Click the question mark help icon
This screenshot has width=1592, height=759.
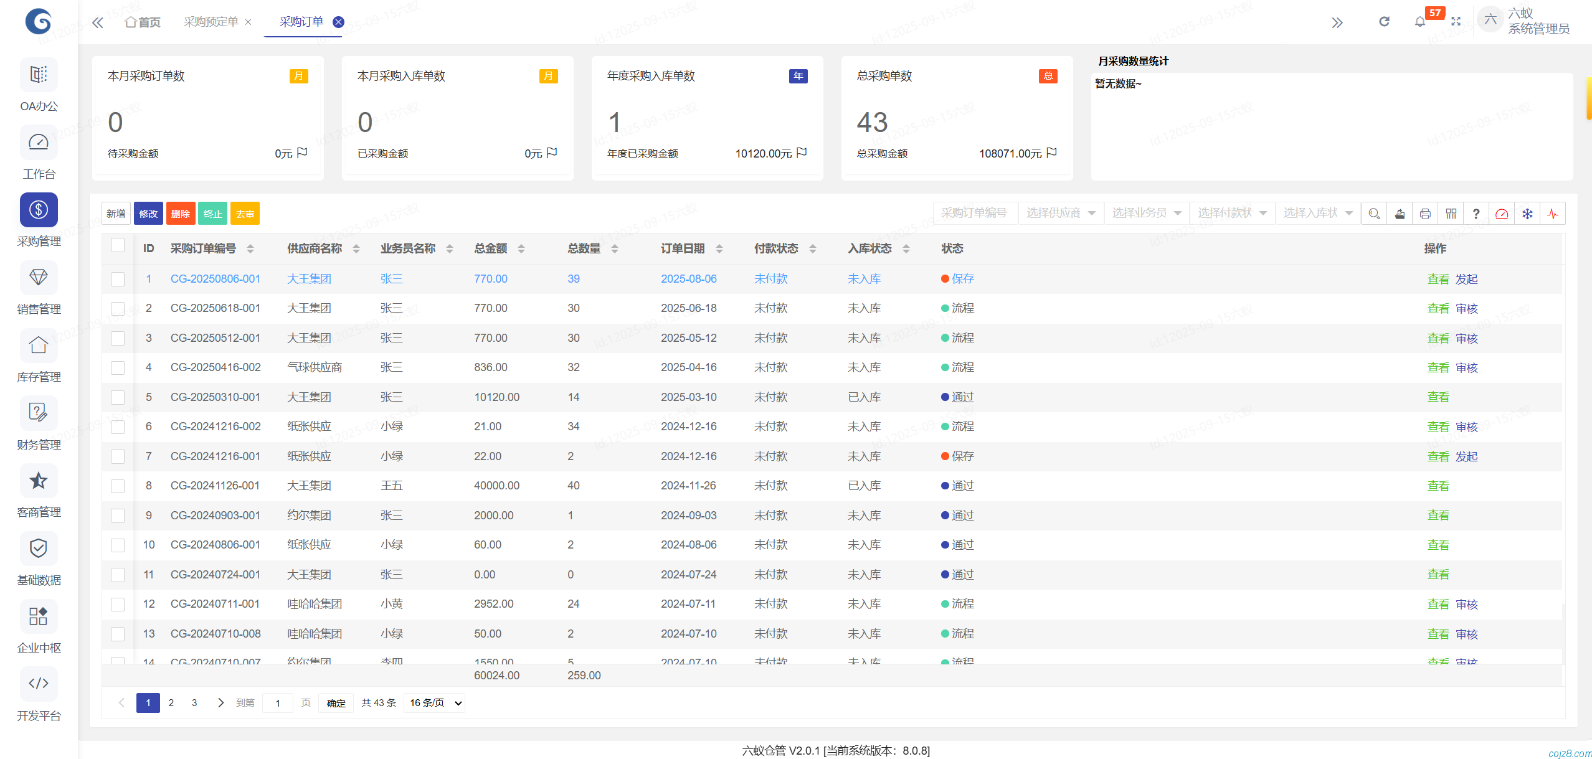tap(1476, 214)
